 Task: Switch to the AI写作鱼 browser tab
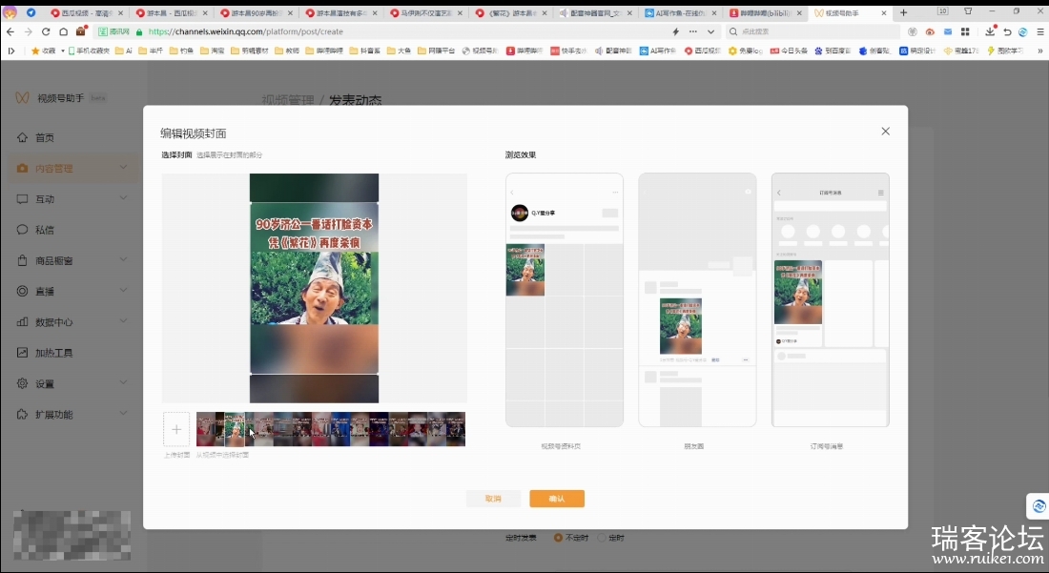(x=680, y=12)
